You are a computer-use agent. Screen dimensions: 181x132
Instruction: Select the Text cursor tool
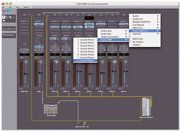[13, 17]
